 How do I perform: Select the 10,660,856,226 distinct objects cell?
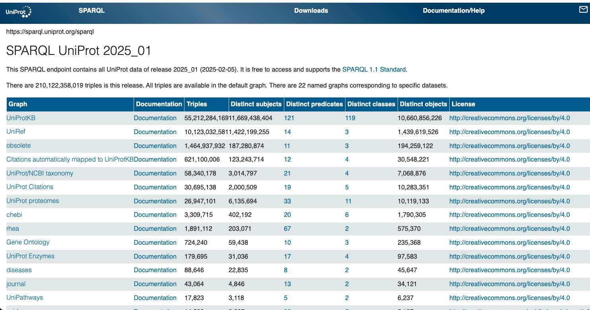[x=420, y=118]
